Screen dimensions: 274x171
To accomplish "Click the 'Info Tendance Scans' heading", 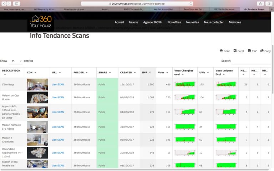I will (60, 36).
